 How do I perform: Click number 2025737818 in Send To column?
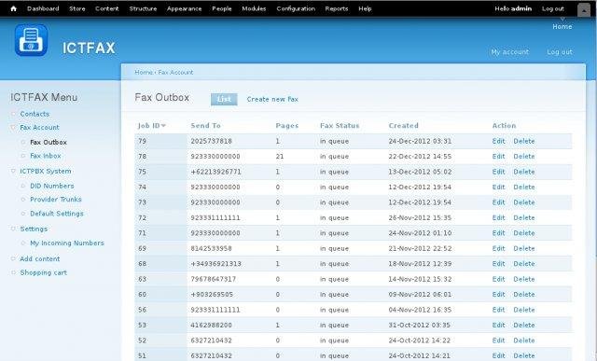click(x=212, y=141)
